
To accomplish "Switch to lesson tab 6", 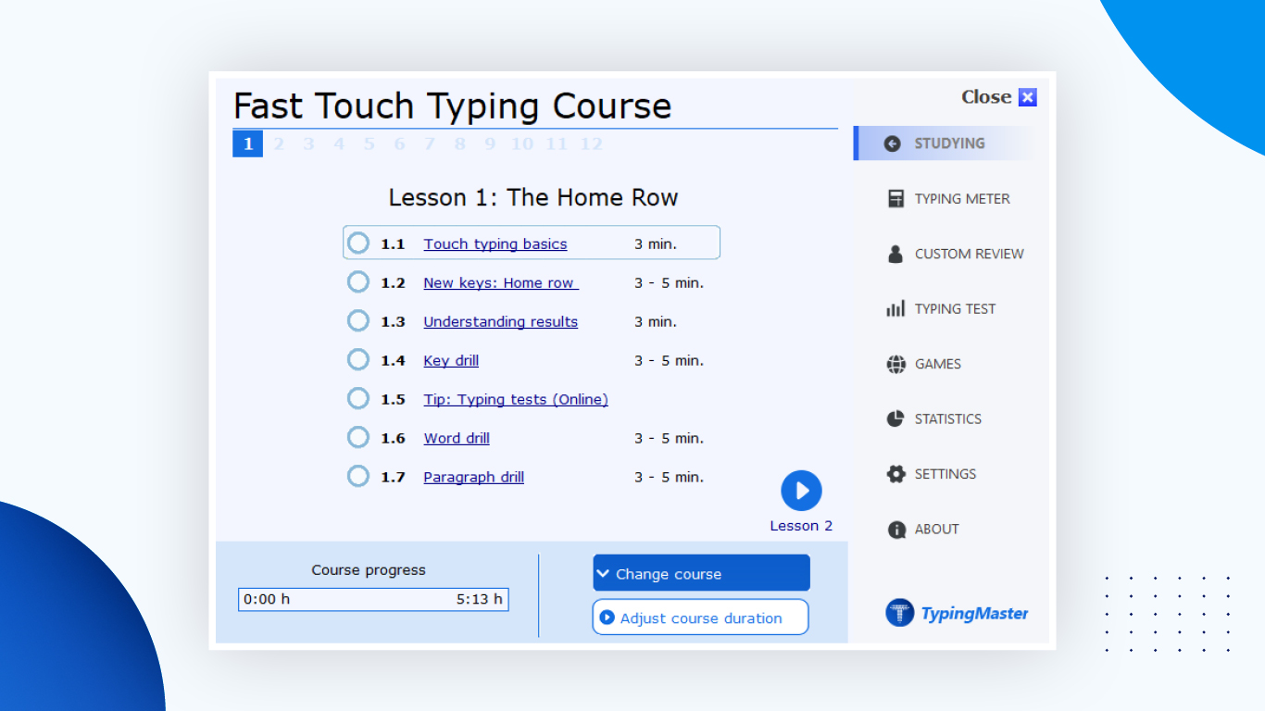I will point(399,143).
